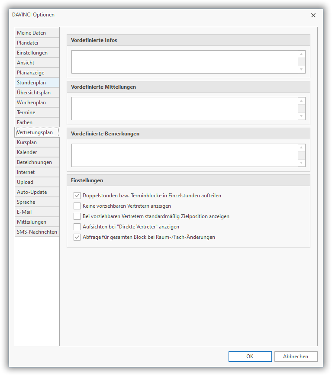Toggle Abfrage für gesamten Block checkbox
The width and height of the screenshot is (332, 376).
77,237
